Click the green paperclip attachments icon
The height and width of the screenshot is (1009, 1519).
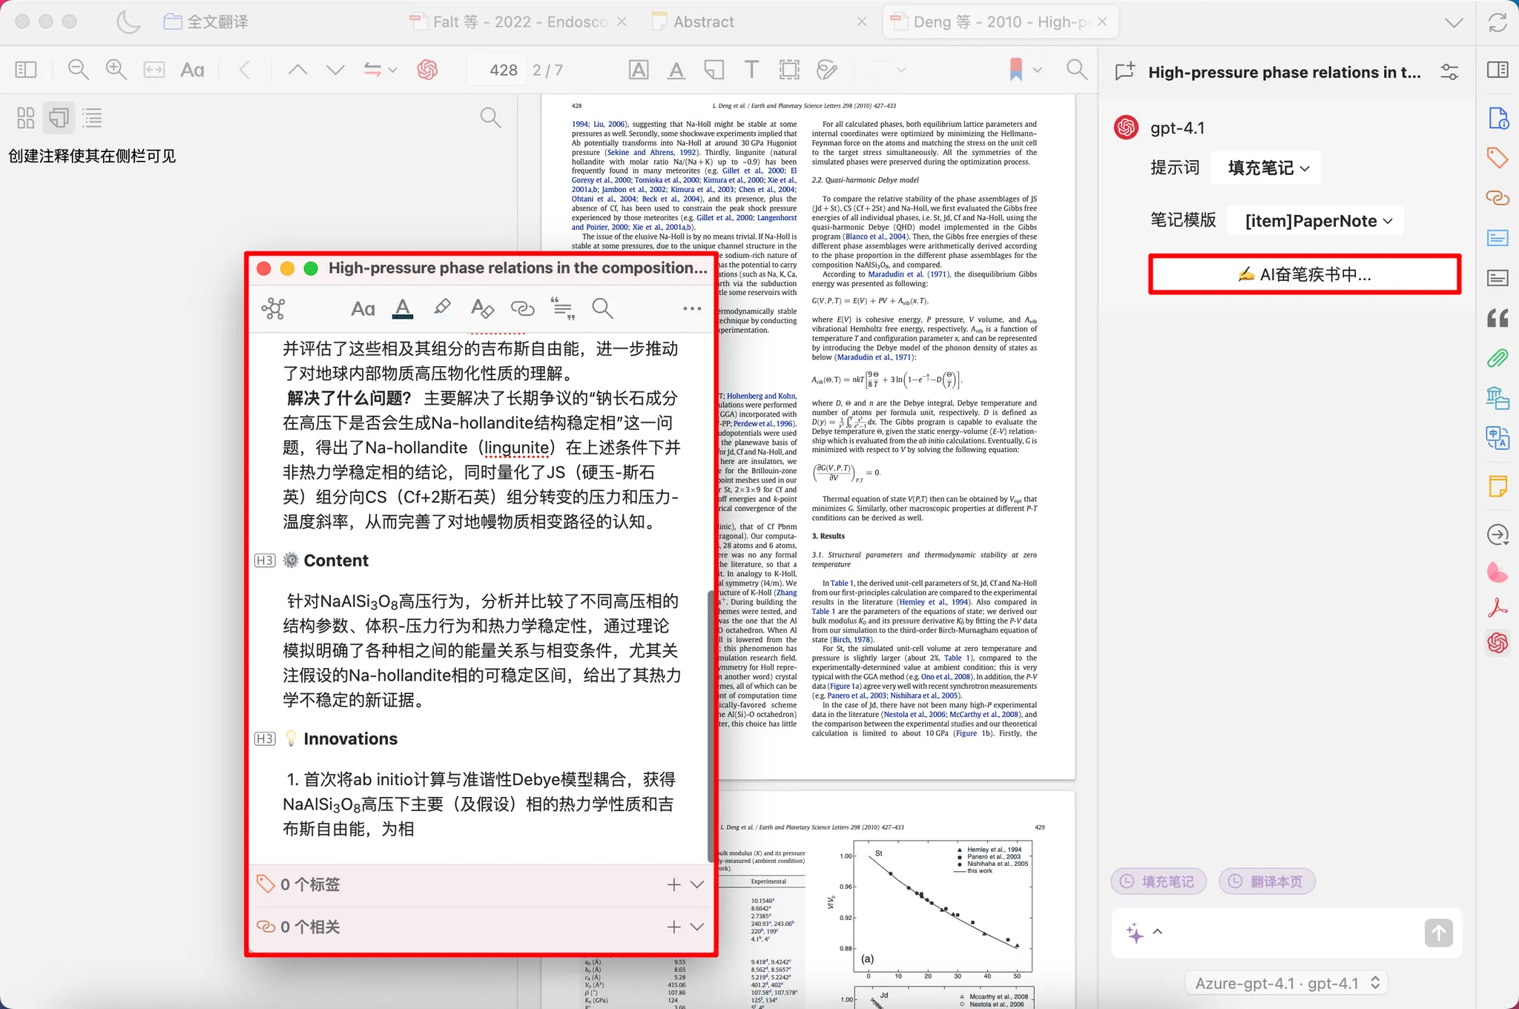pyautogui.click(x=1497, y=359)
